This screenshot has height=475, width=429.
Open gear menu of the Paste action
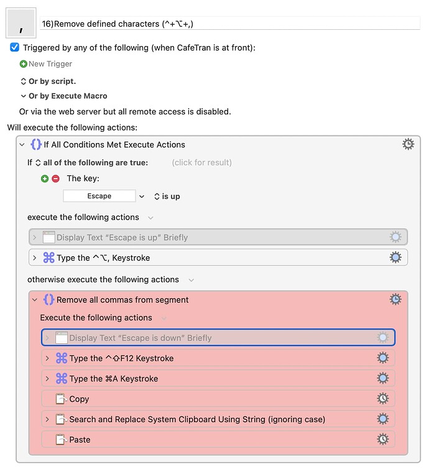[382, 439]
